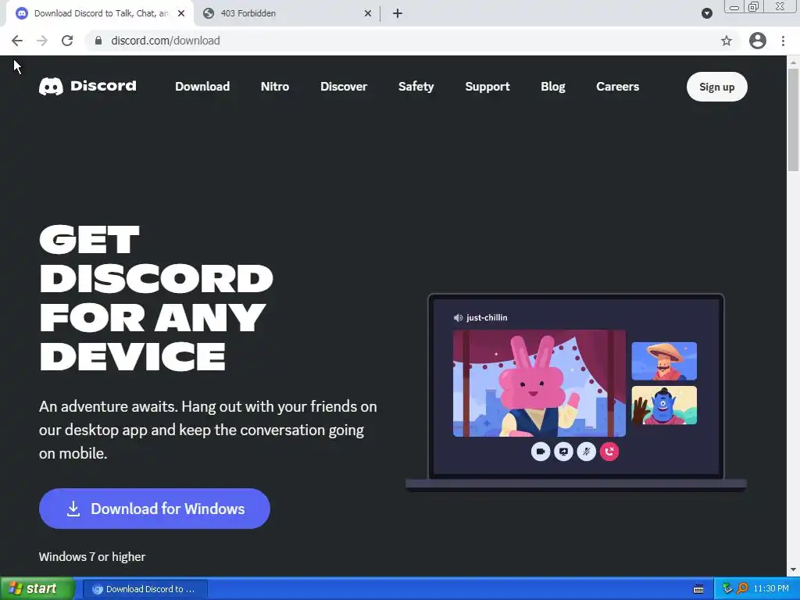
Task: Open Blog in Discord navigation
Action: tap(553, 87)
